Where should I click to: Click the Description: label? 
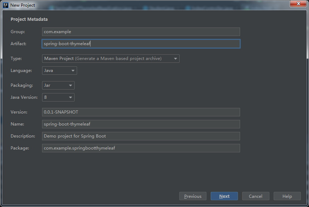23,136
